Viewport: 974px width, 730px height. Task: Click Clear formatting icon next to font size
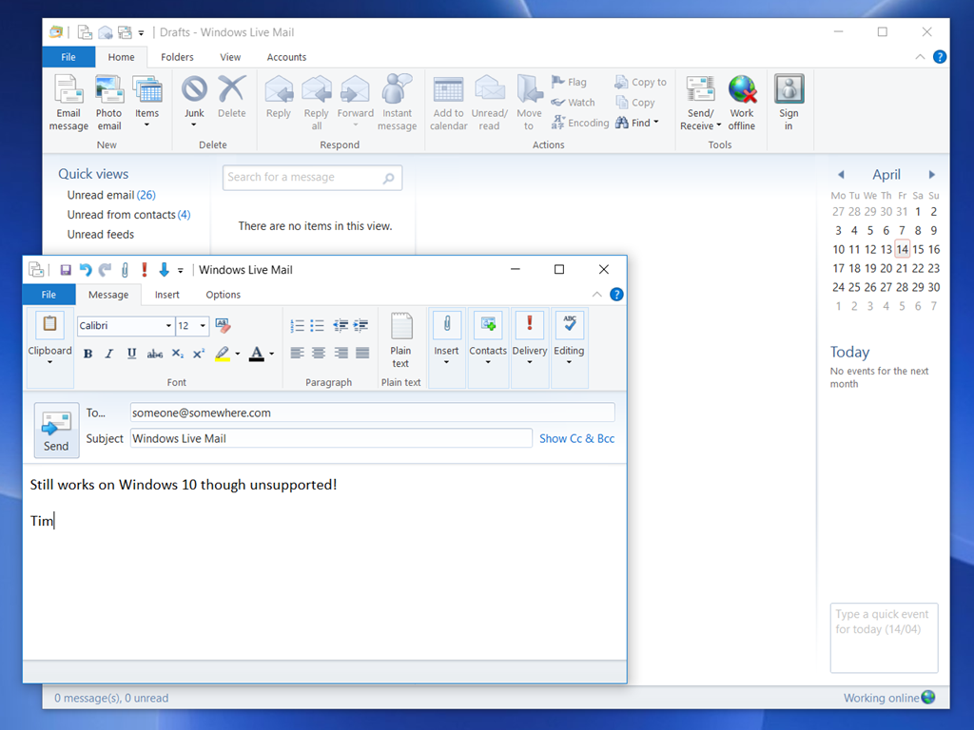[x=223, y=325]
